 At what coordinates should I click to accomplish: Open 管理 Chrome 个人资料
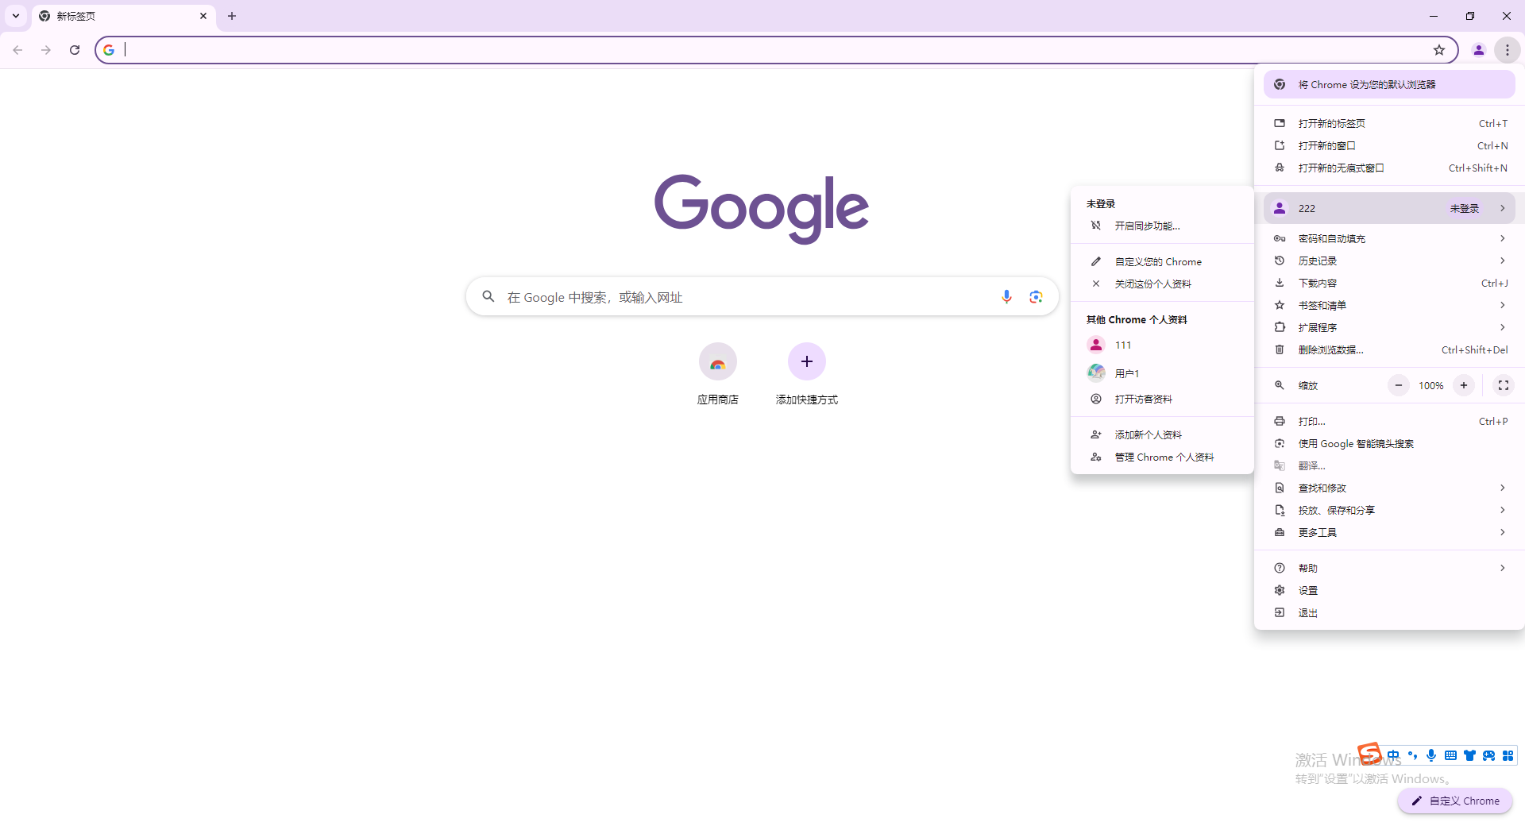(1162, 457)
